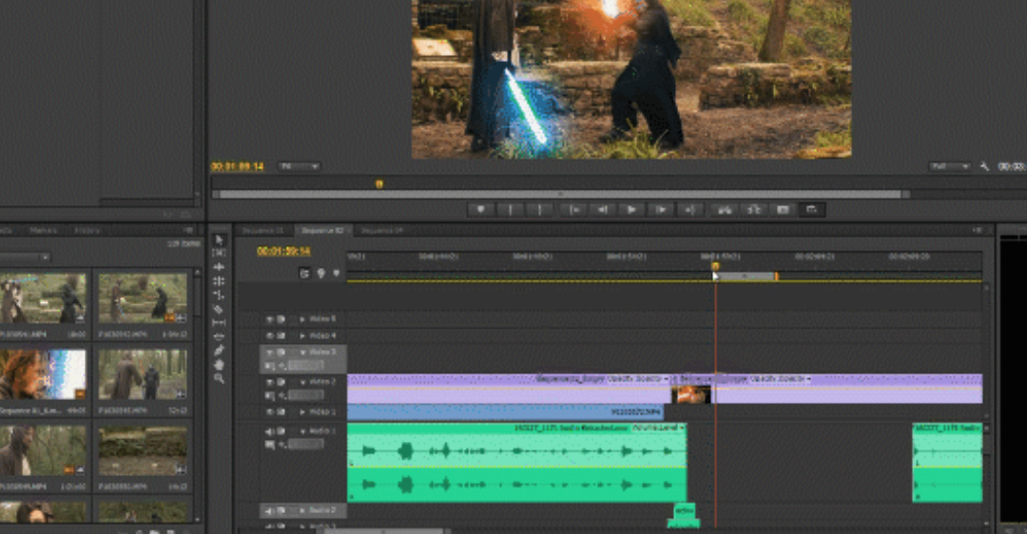Mute Audio 2 track speaker toggle
Screen dimensions: 1027x534
coord(269,510)
